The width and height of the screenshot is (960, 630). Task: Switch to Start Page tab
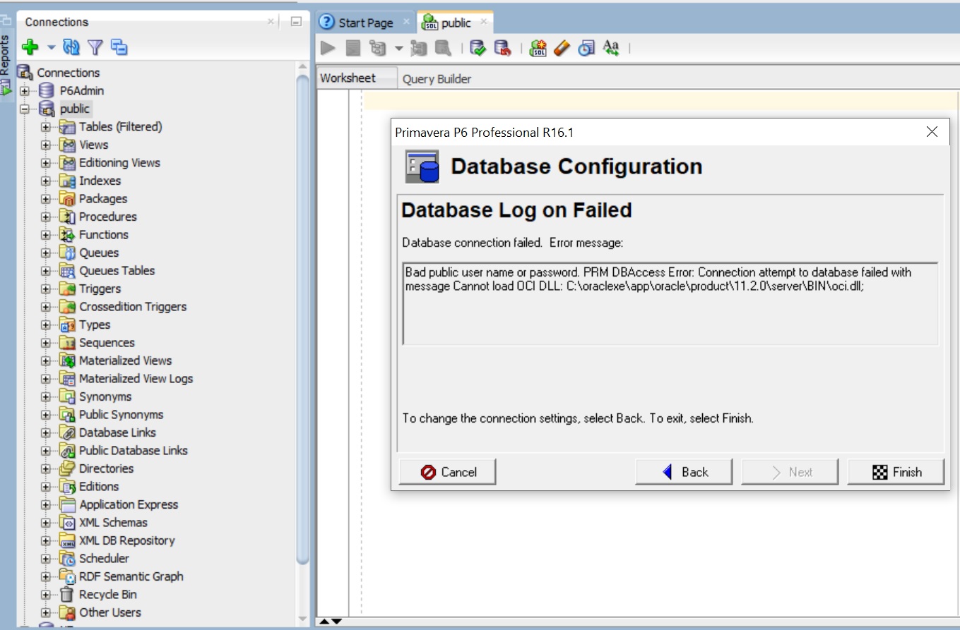pyautogui.click(x=365, y=23)
